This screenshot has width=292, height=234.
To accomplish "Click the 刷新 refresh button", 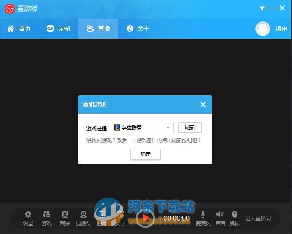I will click(190, 127).
